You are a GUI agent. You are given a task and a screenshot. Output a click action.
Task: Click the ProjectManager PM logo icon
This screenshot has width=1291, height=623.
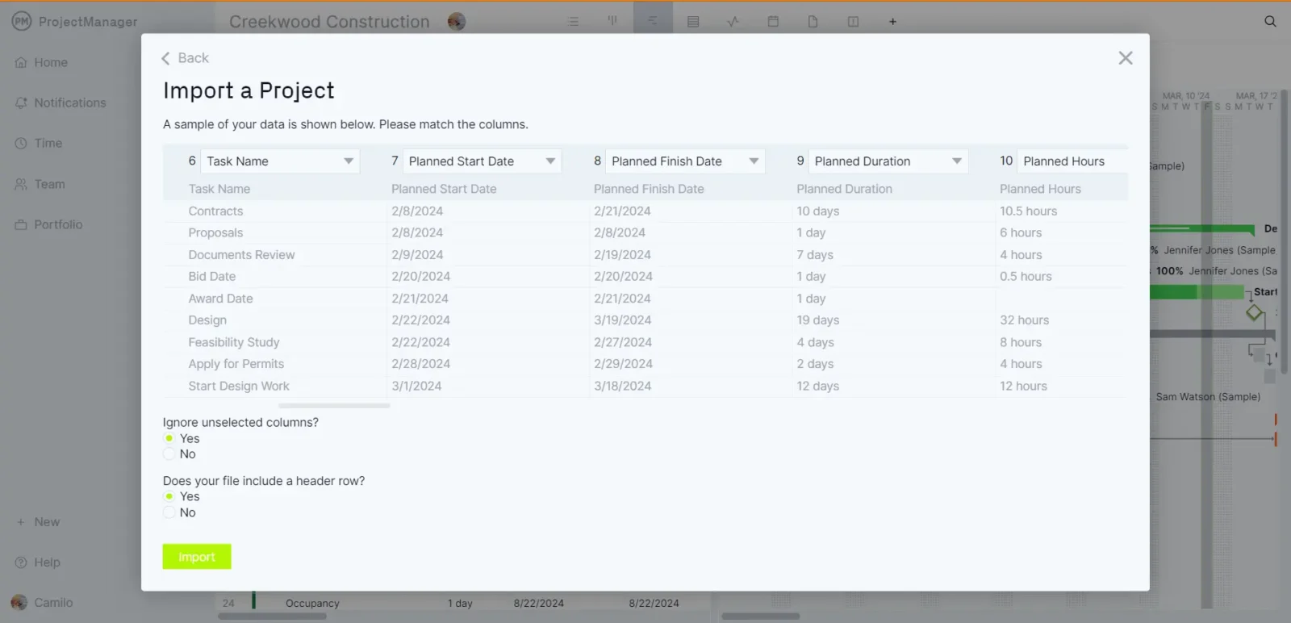pos(22,22)
